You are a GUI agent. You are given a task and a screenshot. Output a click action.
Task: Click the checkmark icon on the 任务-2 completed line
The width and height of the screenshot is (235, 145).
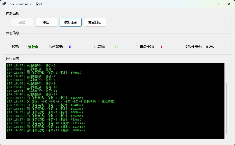point(28,73)
